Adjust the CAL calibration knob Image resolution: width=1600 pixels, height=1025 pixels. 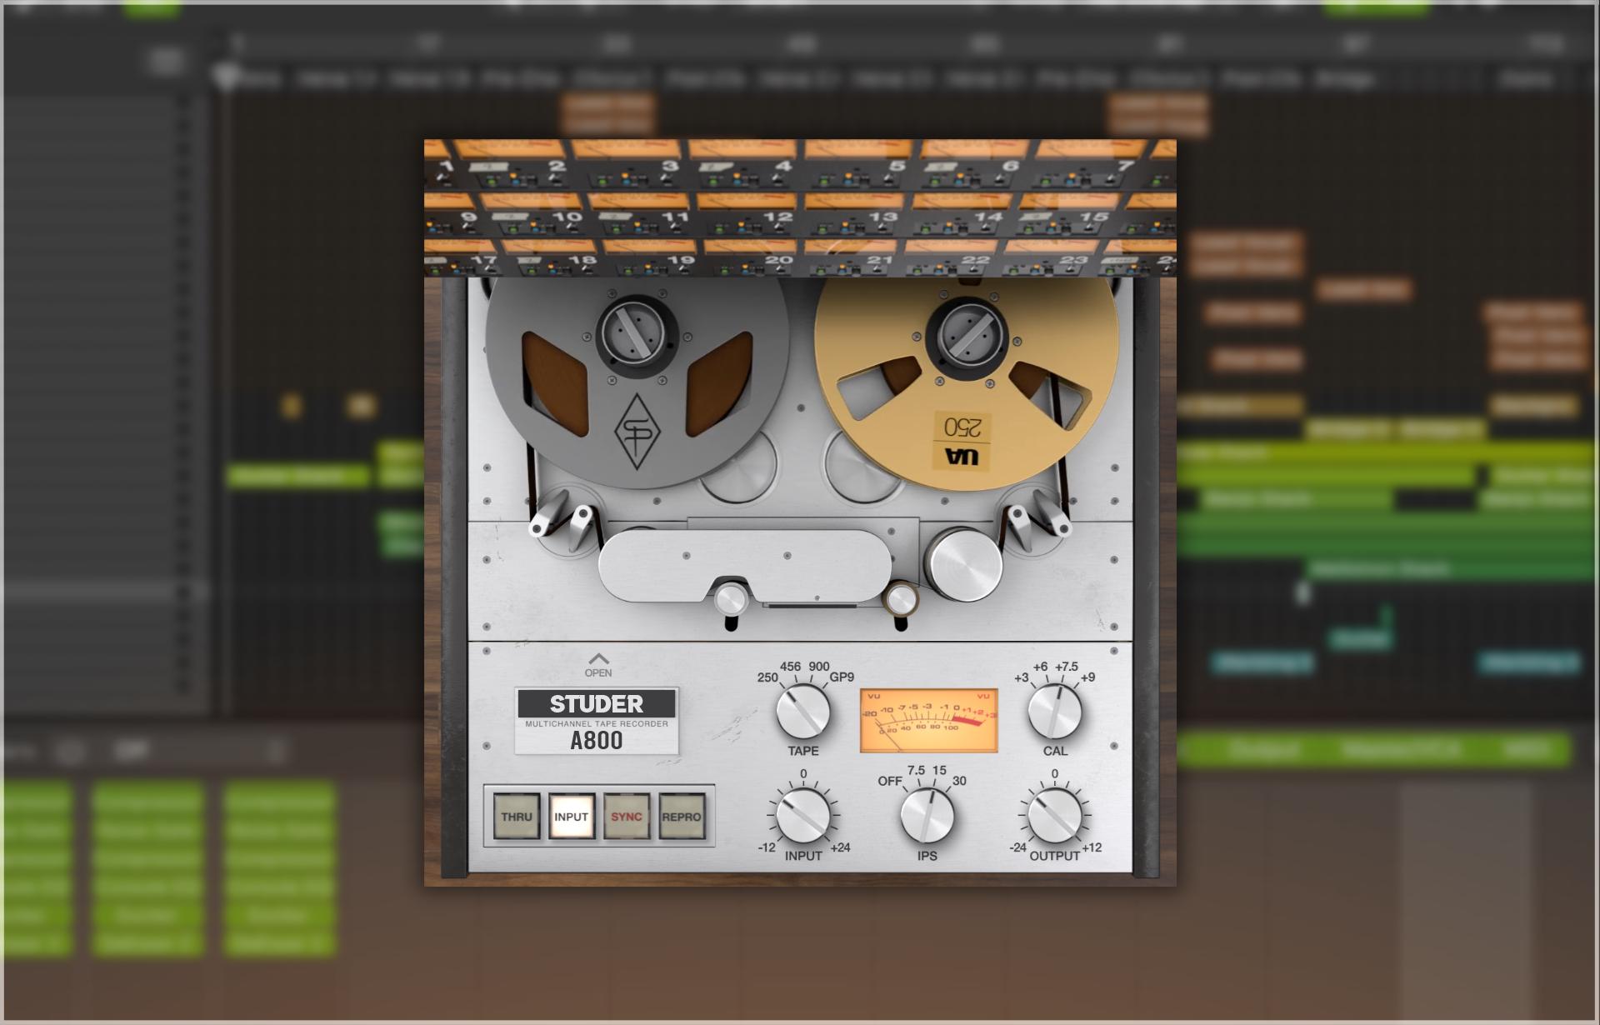[1055, 712]
